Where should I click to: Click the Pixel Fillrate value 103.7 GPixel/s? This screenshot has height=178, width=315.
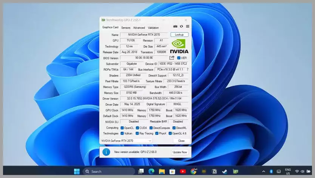click(x=131, y=81)
